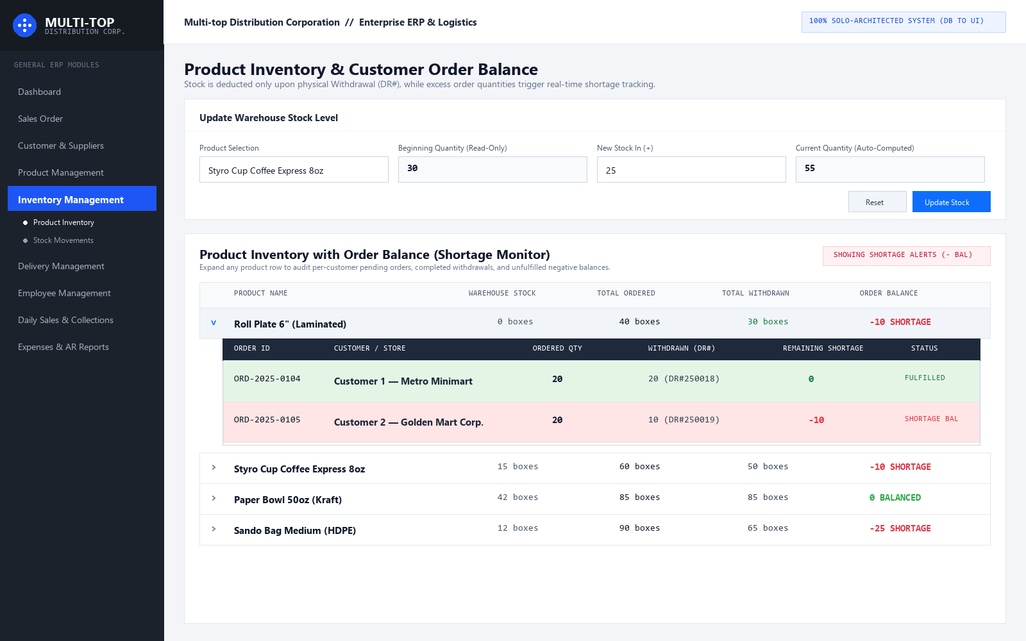Click the Total Withdrawn column header
Image resolution: width=1026 pixels, height=641 pixels.
coord(755,294)
